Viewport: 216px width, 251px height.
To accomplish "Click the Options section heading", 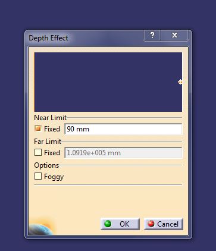I will [46, 165].
